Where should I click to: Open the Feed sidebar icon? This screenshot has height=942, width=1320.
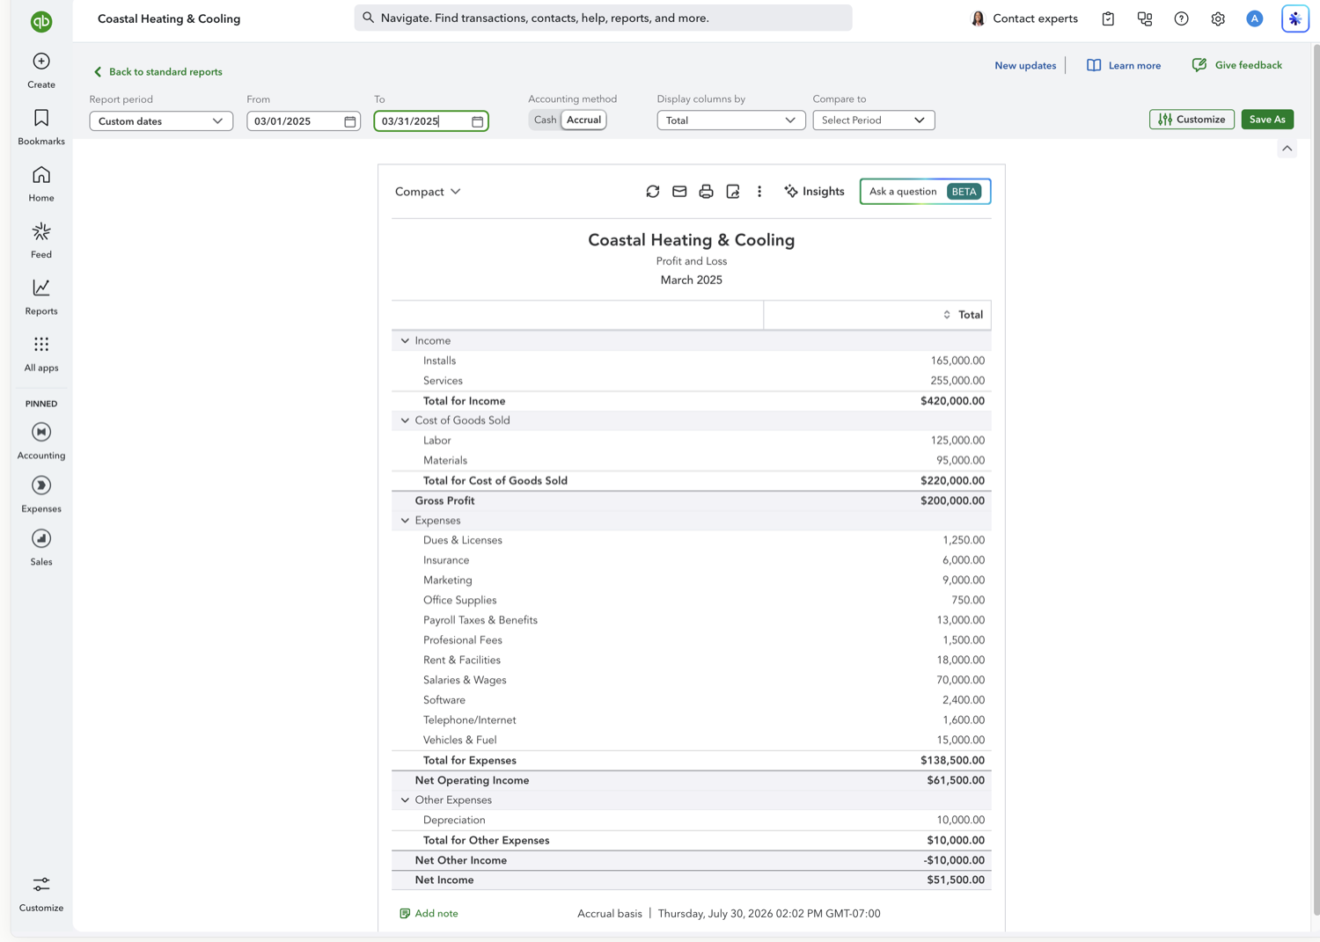[x=41, y=231]
